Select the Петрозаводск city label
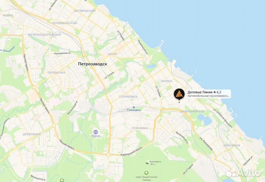 click(92, 64)
